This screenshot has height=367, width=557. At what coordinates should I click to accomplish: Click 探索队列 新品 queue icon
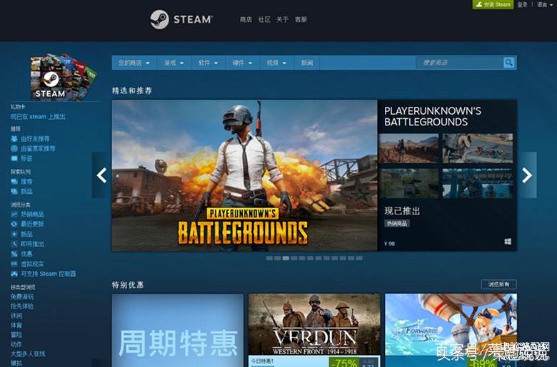tap(14, 192)
